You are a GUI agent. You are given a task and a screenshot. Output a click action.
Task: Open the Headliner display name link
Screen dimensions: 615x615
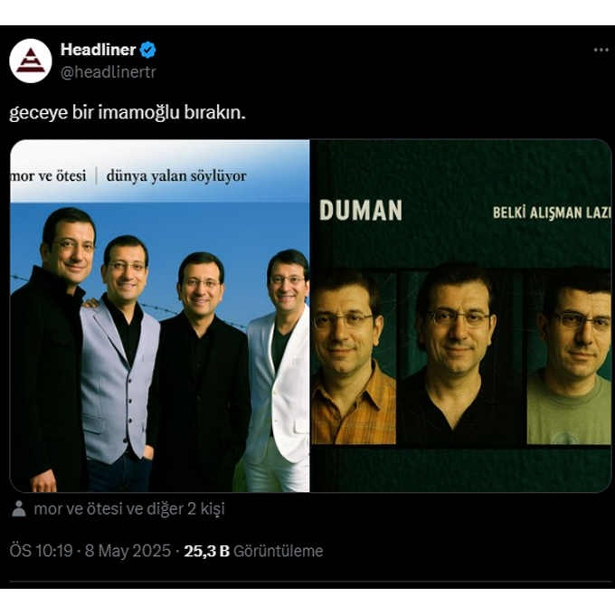98,50
